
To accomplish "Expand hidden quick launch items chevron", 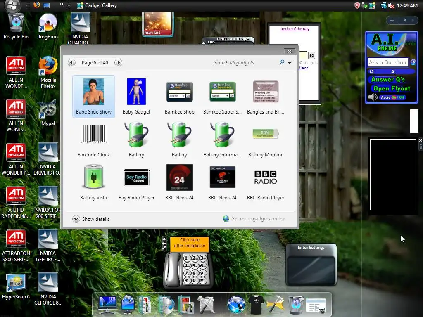I will tap(62, 4).
